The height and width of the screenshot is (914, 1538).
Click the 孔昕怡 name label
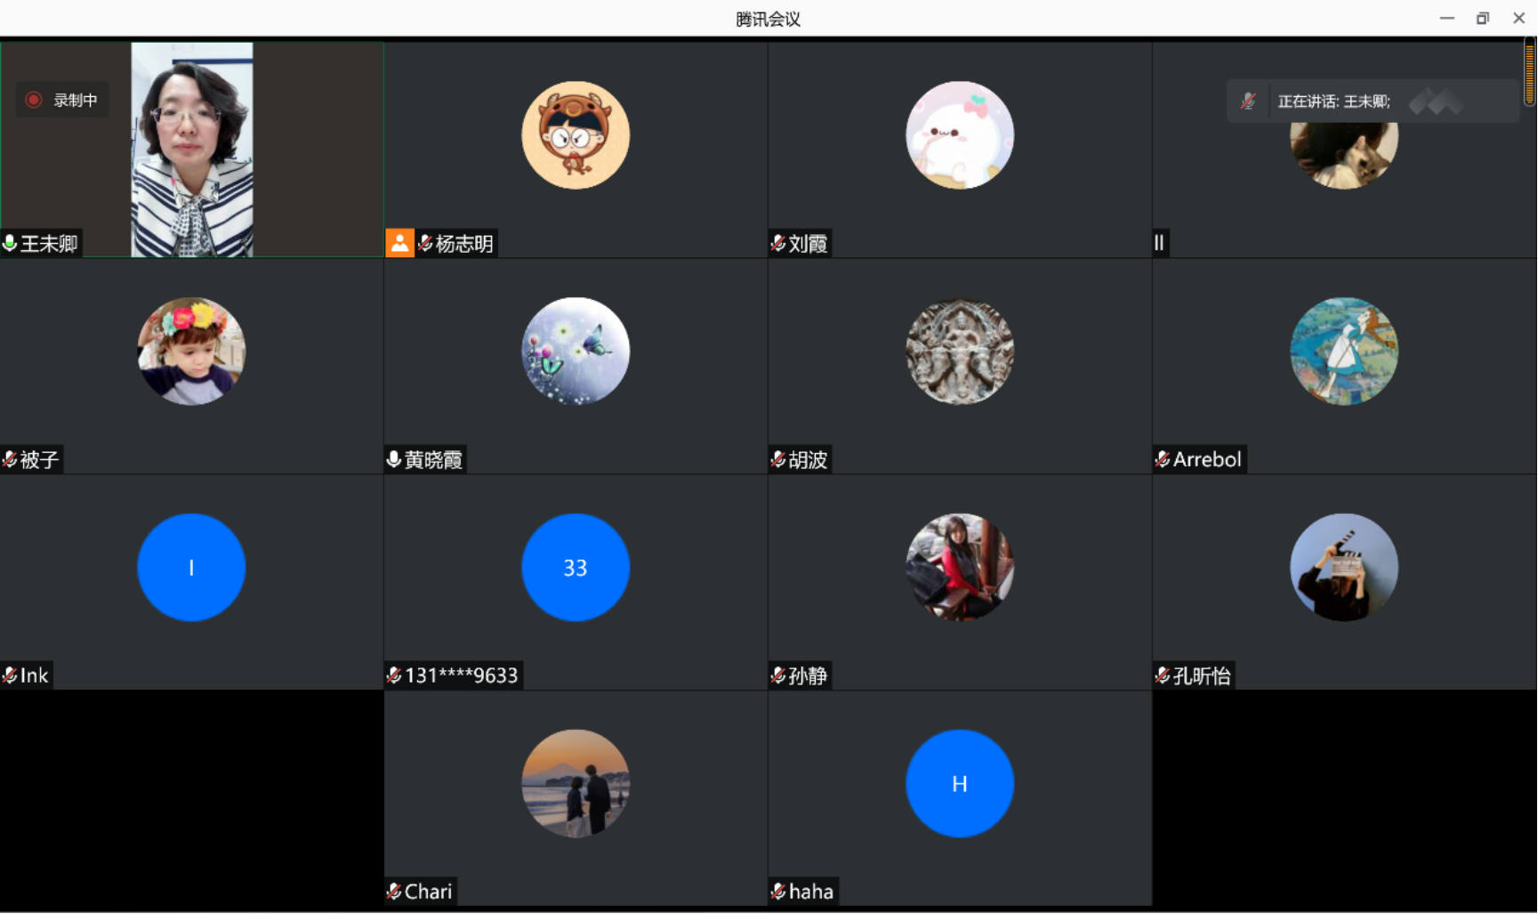click(1201, 675)
